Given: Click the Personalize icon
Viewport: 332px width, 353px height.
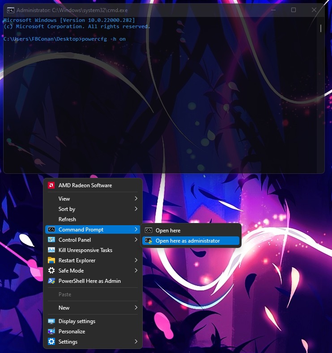Looking at the screenshot, I should [x=51, y=332].
